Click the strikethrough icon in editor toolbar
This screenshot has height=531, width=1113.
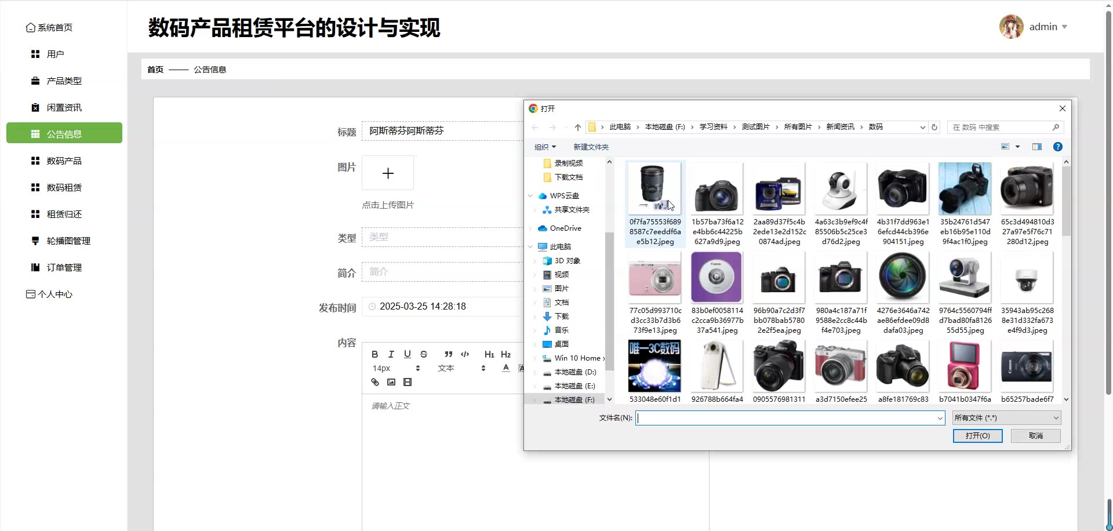(x=424, y=354)
